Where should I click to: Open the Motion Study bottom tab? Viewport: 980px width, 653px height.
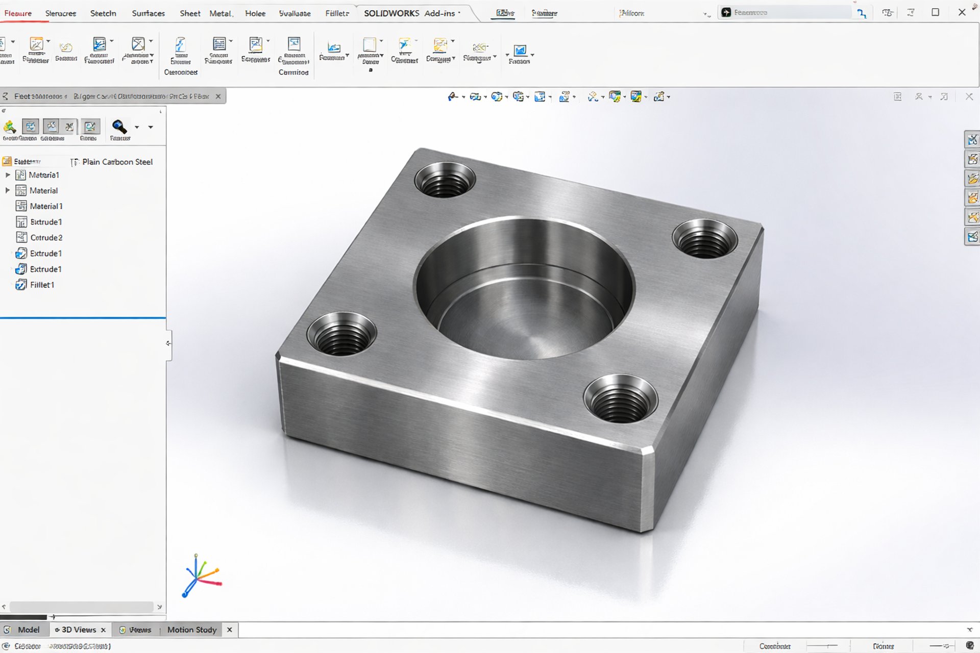(x=192, y=630)
